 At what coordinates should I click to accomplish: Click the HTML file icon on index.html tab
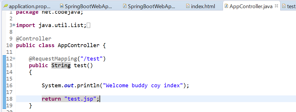tap(188, 6)
